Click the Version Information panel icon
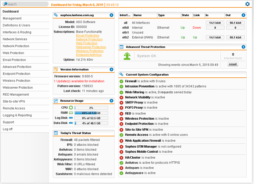The image size is (254, 184). 56,69
